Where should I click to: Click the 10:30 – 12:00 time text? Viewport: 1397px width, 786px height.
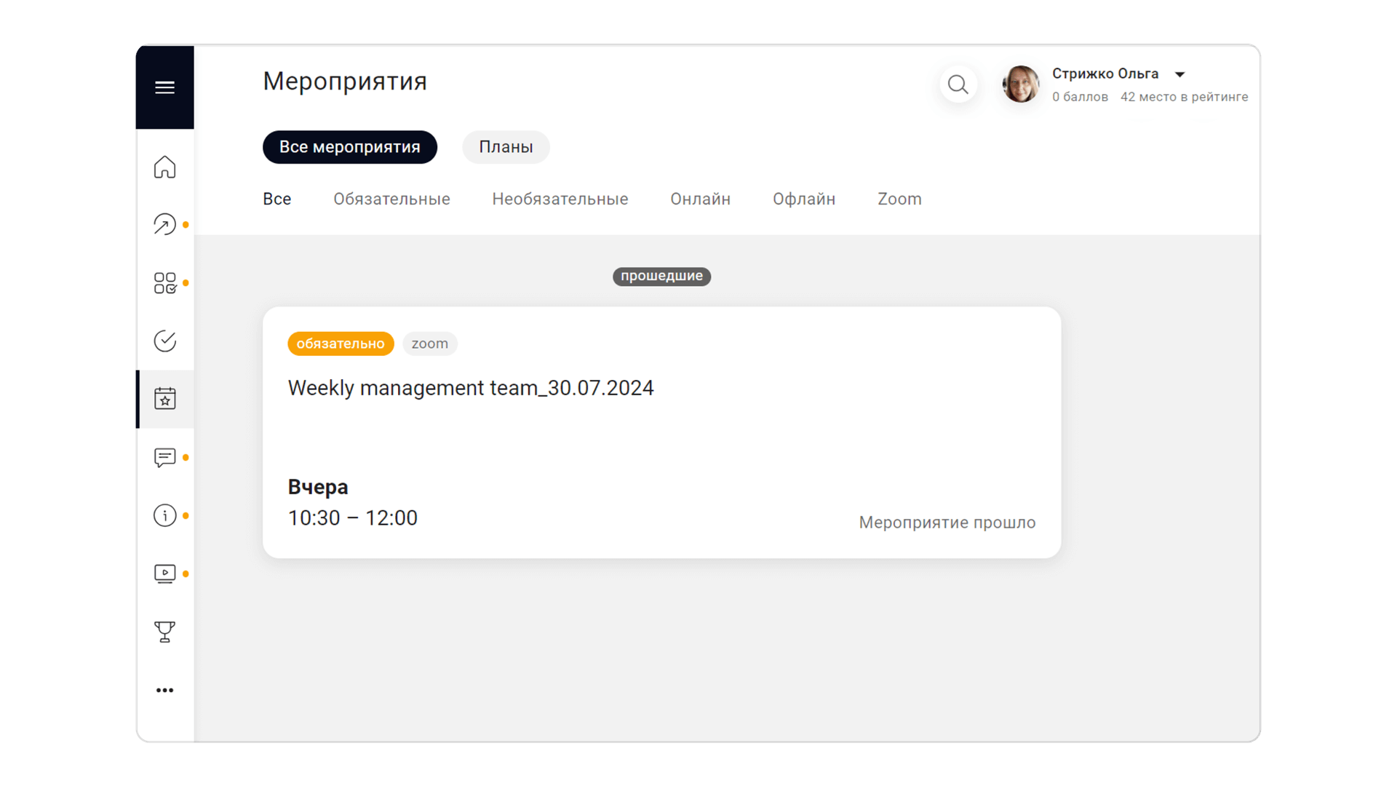(x=353, y=518)
